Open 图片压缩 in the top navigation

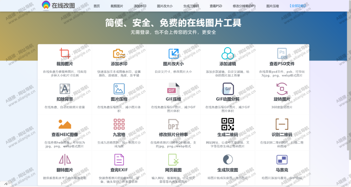pyautogui.click(x=272, y=6)
